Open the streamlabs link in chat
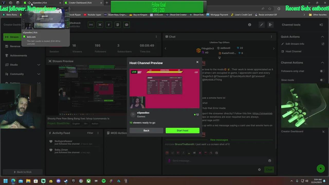 [x=262, y=113]
